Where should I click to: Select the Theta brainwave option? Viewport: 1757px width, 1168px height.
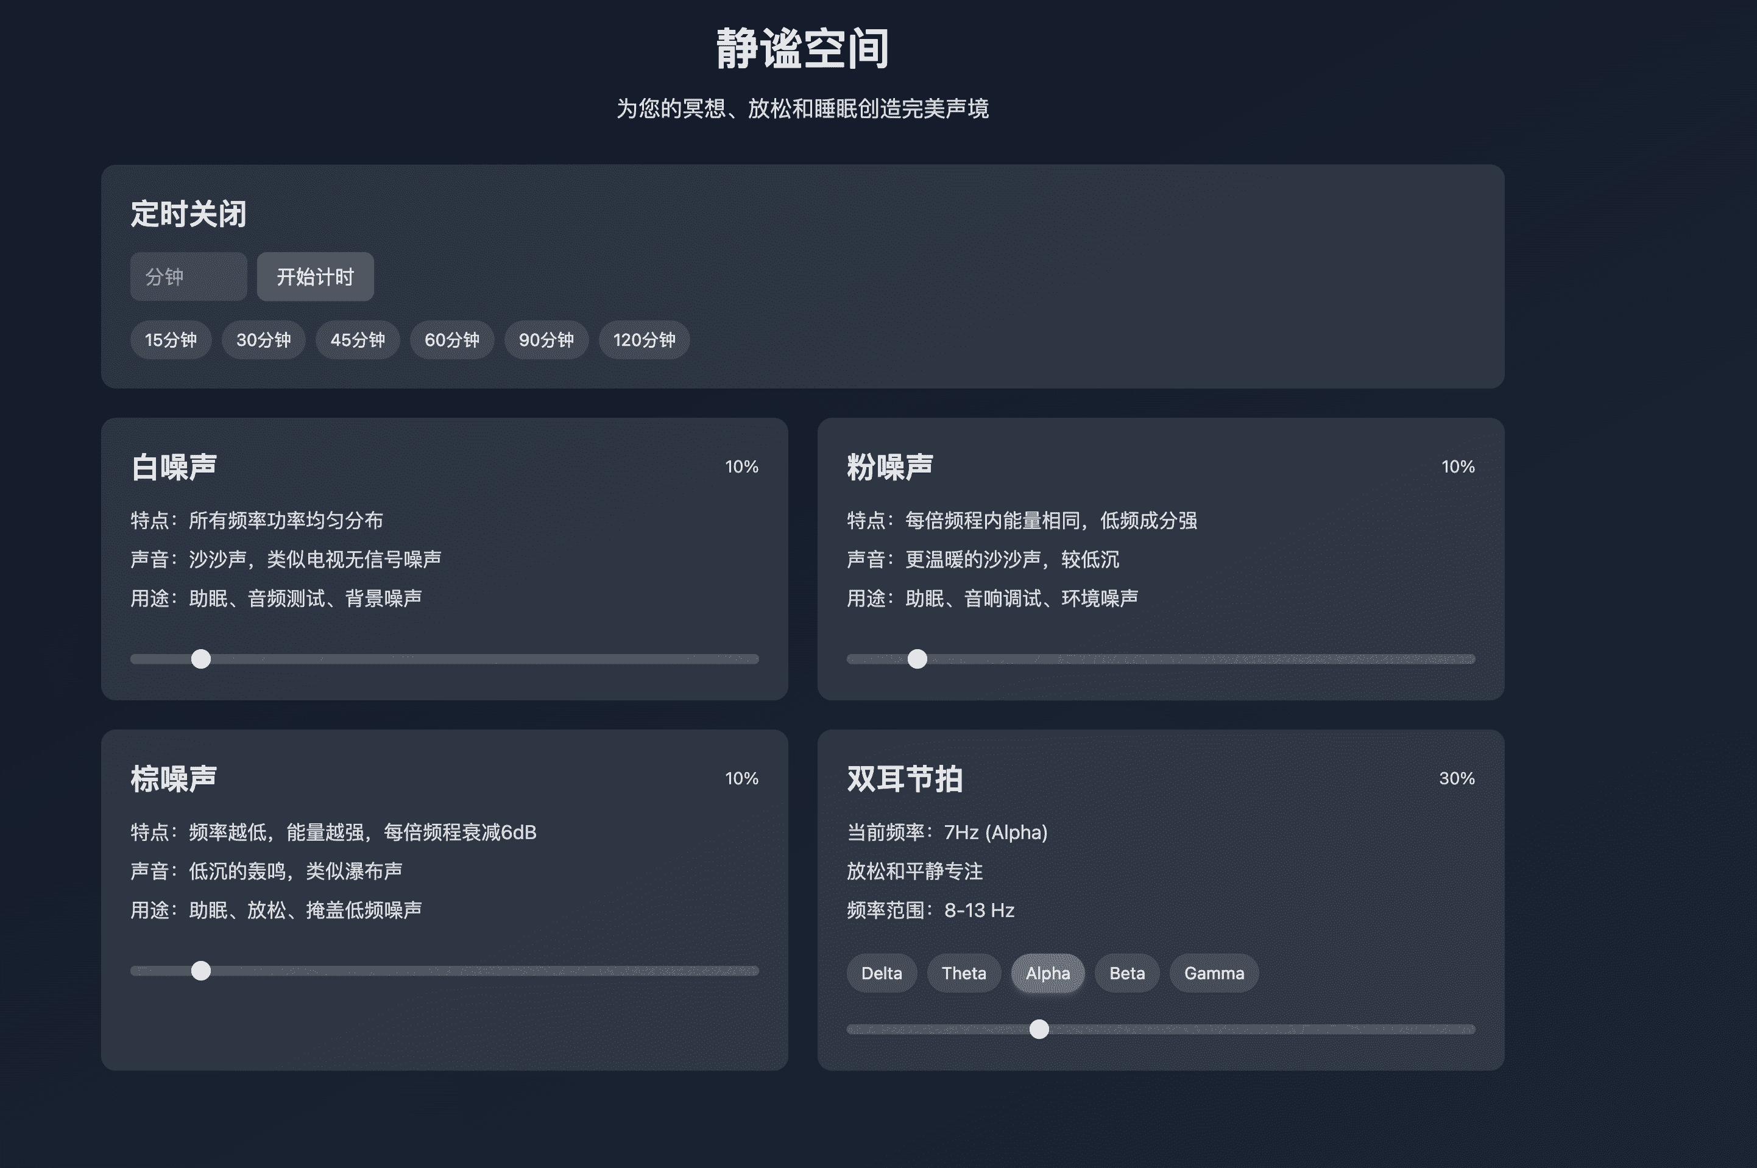(x=963, y=973)
